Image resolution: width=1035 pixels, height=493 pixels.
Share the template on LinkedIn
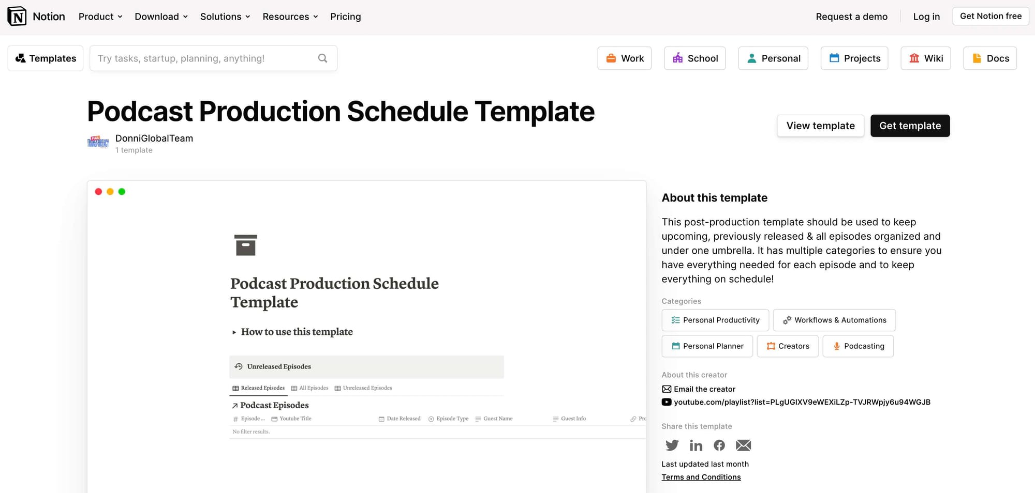[696, 445]
